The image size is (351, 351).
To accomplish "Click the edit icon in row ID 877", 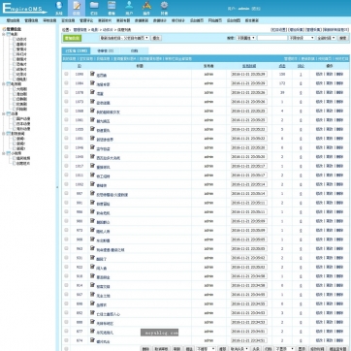I will pyautogui.click(x=92, y=331).
